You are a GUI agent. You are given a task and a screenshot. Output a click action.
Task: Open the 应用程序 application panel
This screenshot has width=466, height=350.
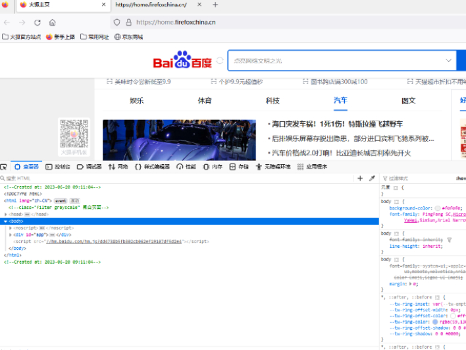(x=312, y=167)
